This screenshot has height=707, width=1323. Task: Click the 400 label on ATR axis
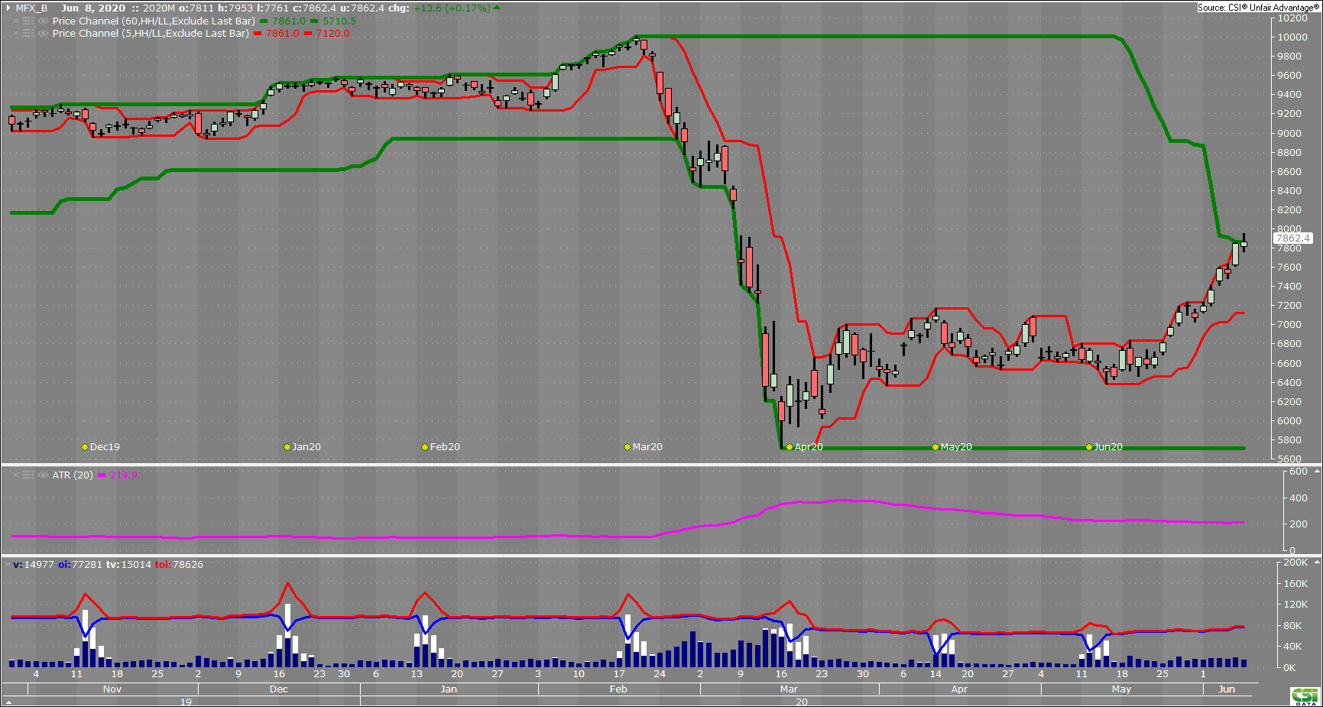click(x=1298, y=498)
